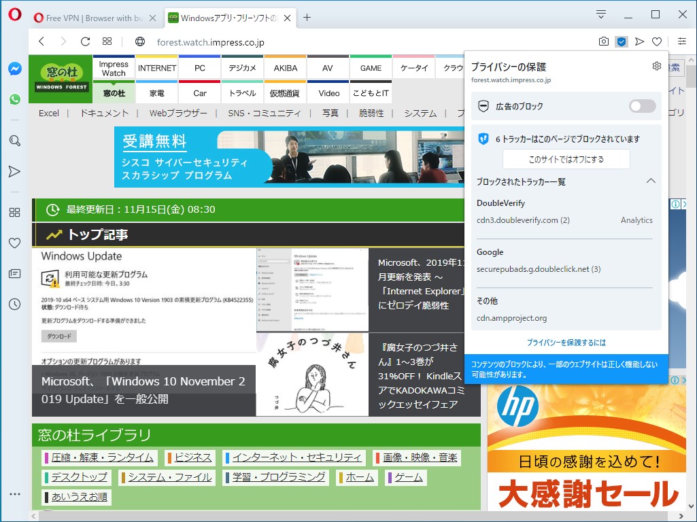Switch to the Free VPN tab
Viewport: 697px width, 522px height.
(92, 18)
